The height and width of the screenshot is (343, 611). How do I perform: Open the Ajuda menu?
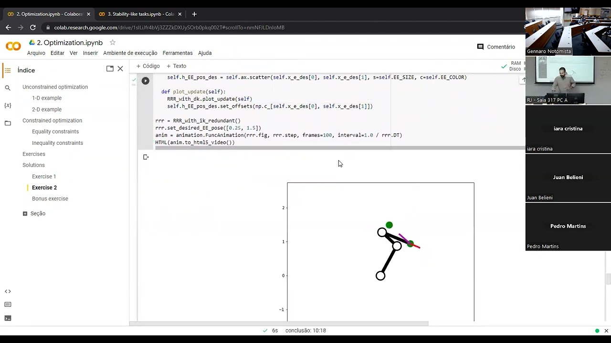pos(205,53)
